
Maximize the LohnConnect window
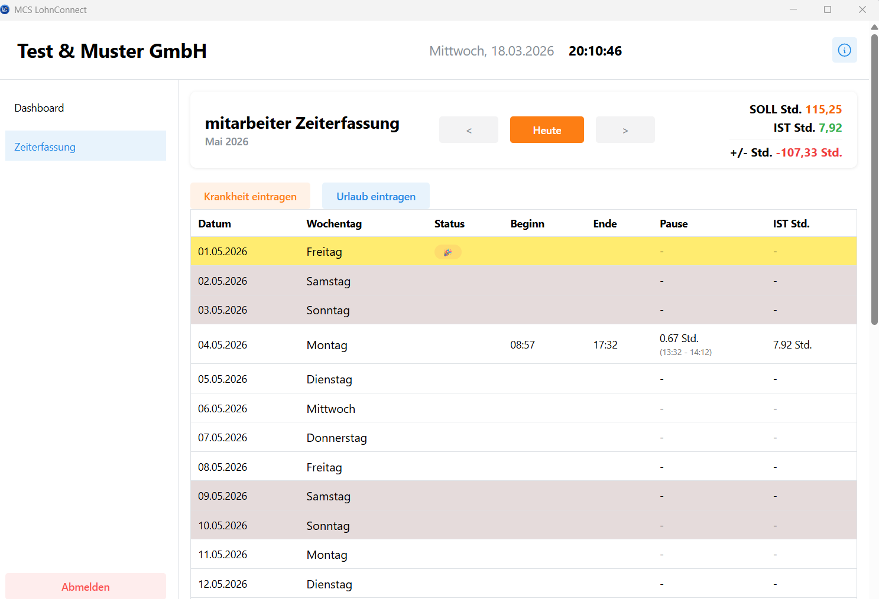[x=828, y=9]
